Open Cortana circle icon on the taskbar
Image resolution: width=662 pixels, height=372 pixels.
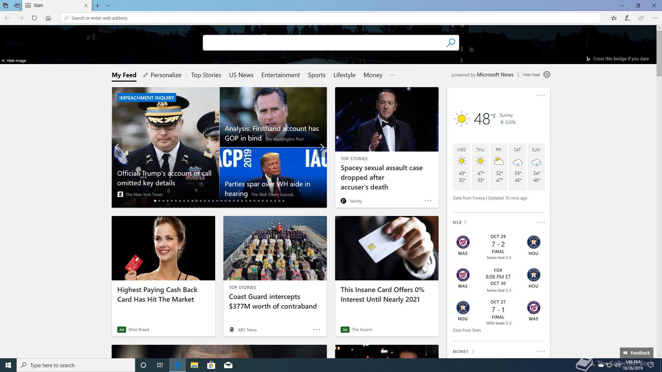[143, 365]
